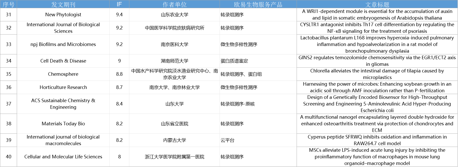Select the IF value 8.2 for Materials Today Bio
This screenshot has height=167, width=458.
(x=119, y=124)
